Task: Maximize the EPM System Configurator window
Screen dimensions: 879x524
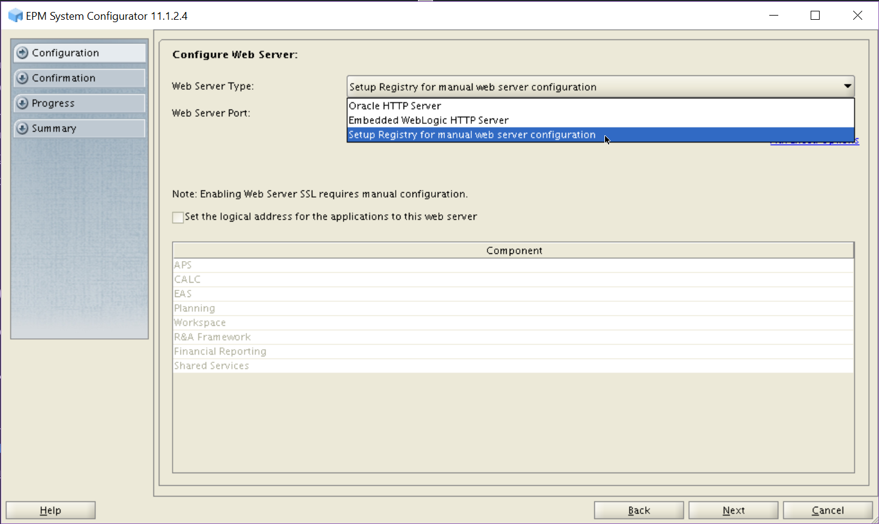Action: point(815,16)
